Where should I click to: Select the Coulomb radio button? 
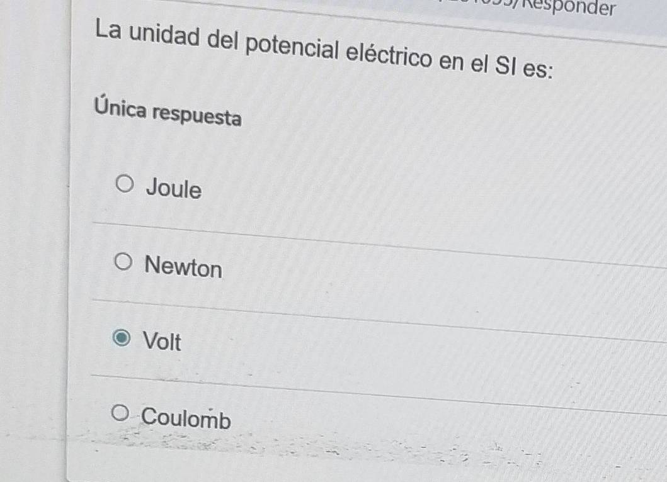click(x=122, y=413)
